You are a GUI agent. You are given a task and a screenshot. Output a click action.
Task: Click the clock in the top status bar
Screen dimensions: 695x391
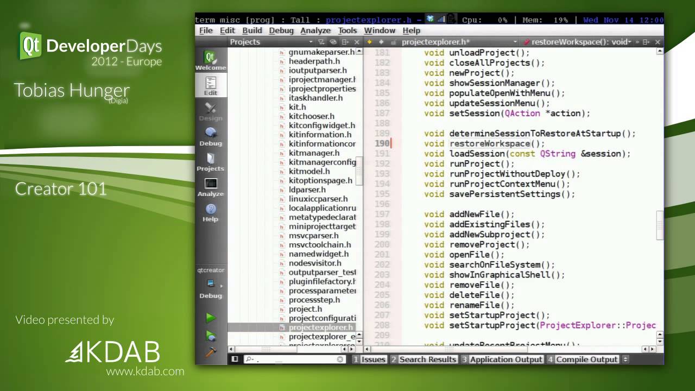623,20
